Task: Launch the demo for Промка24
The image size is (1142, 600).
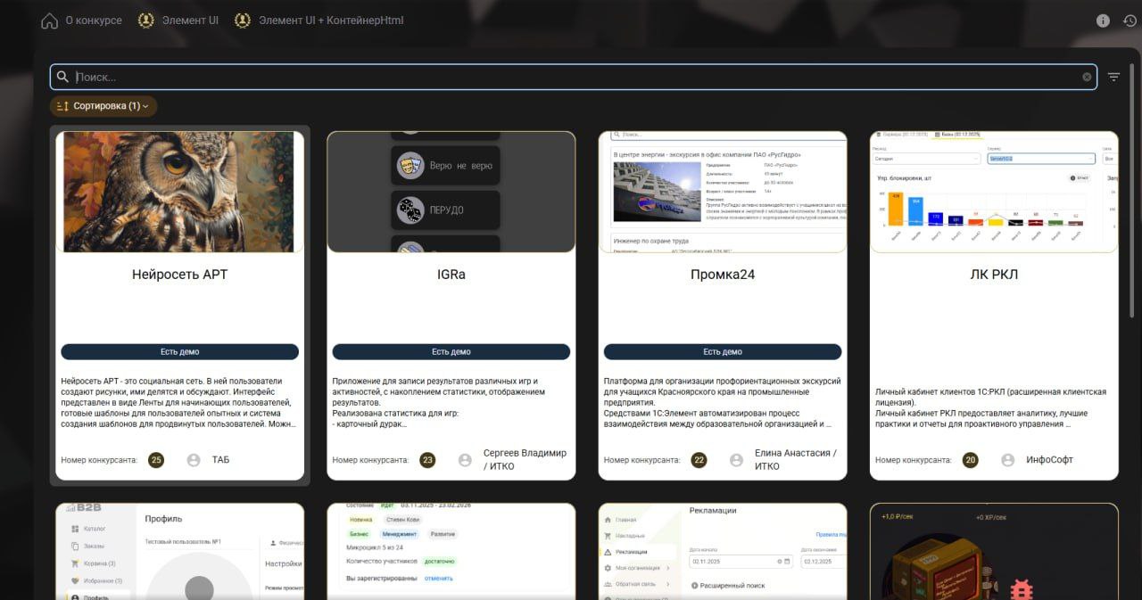Action: click(x=722, y=352)
